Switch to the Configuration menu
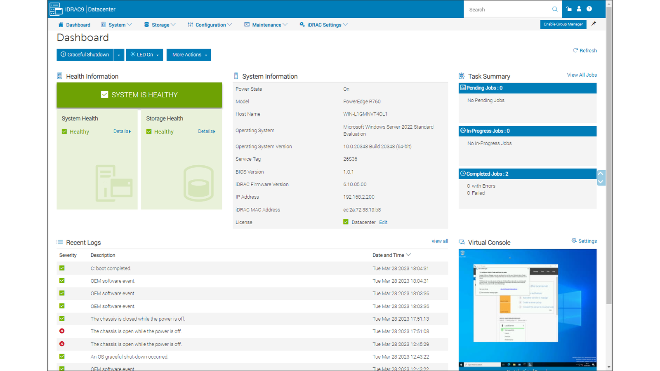This screenshot has width=660, height=371. click(210, 24)
